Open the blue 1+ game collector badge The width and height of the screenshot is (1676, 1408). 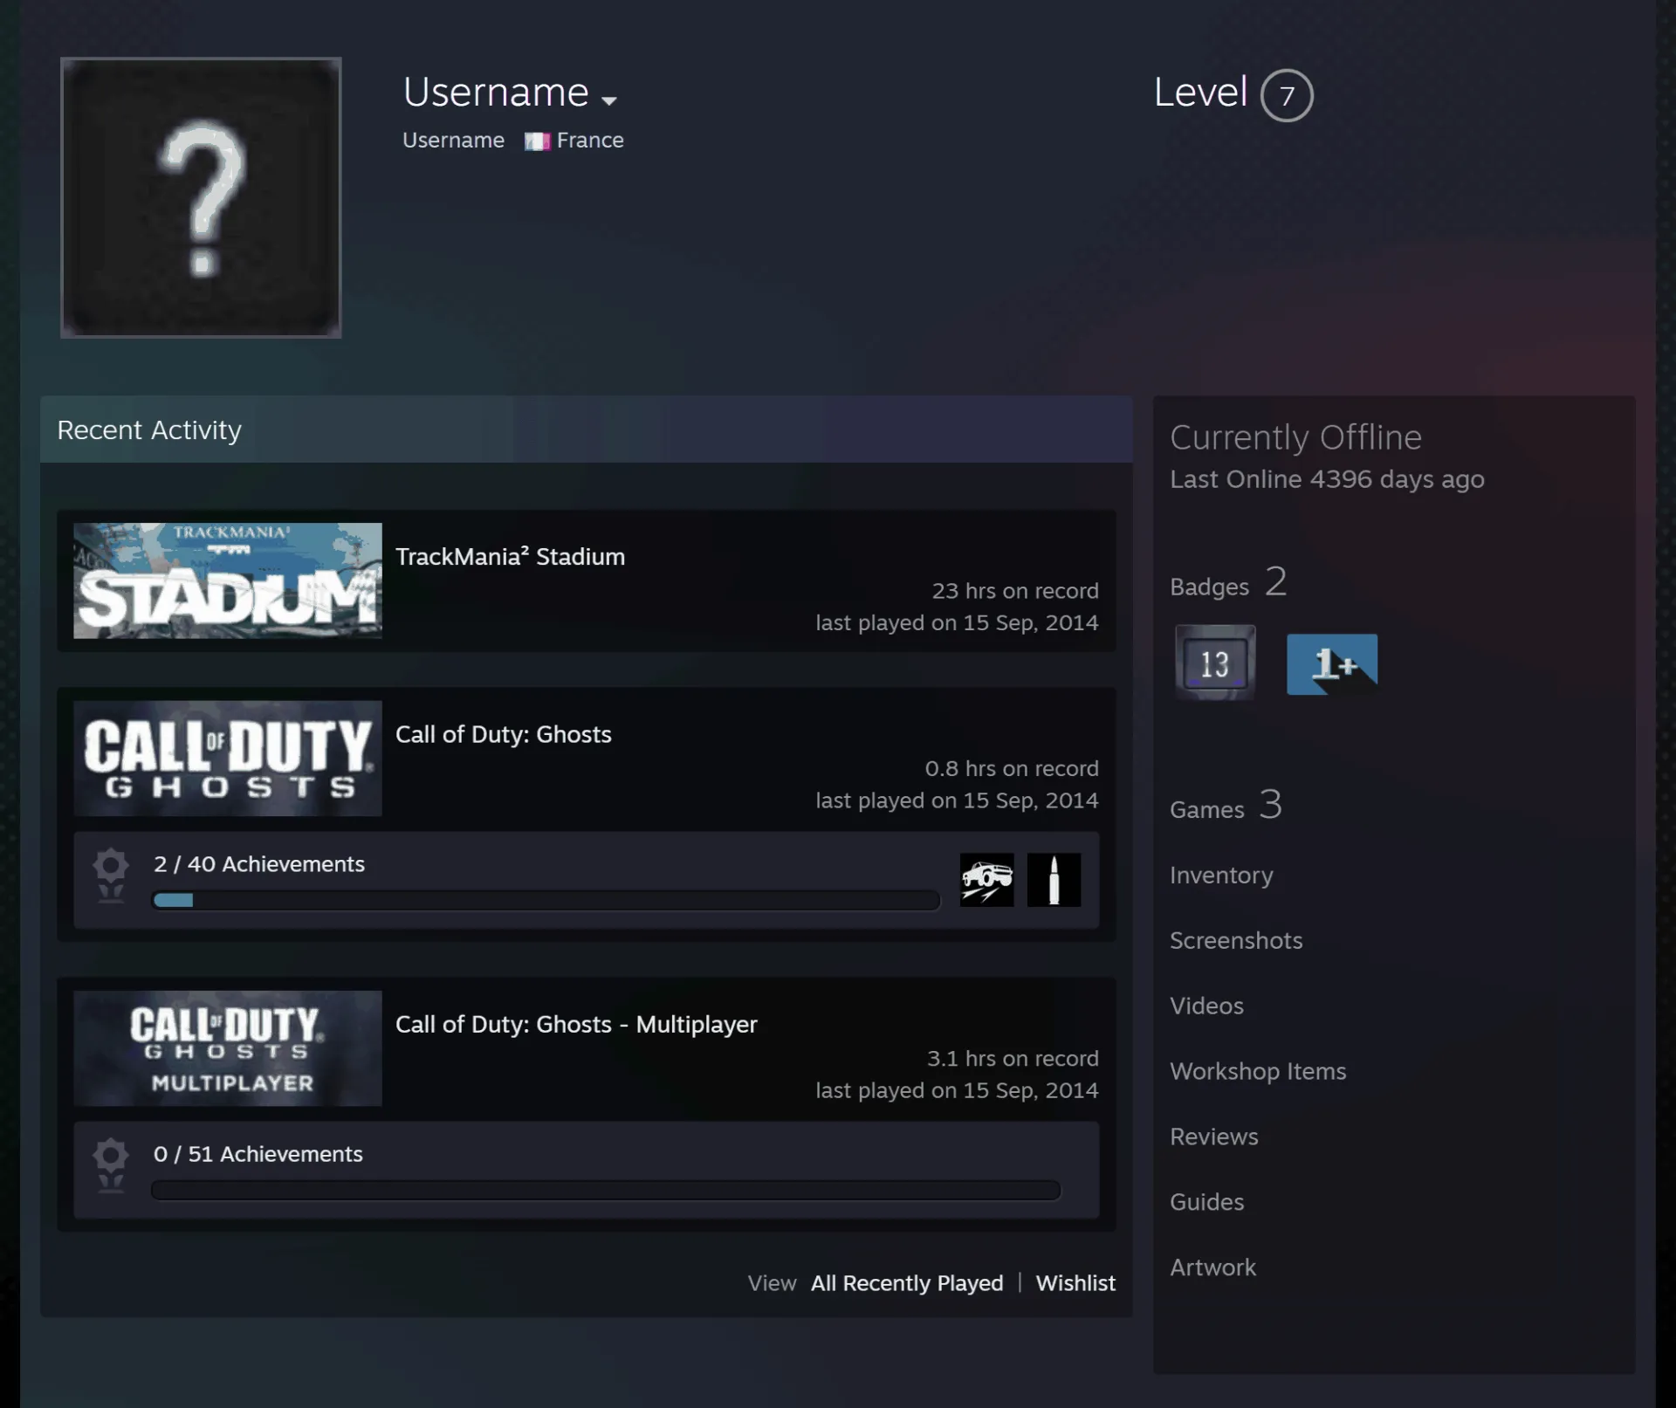[1332, 664]
